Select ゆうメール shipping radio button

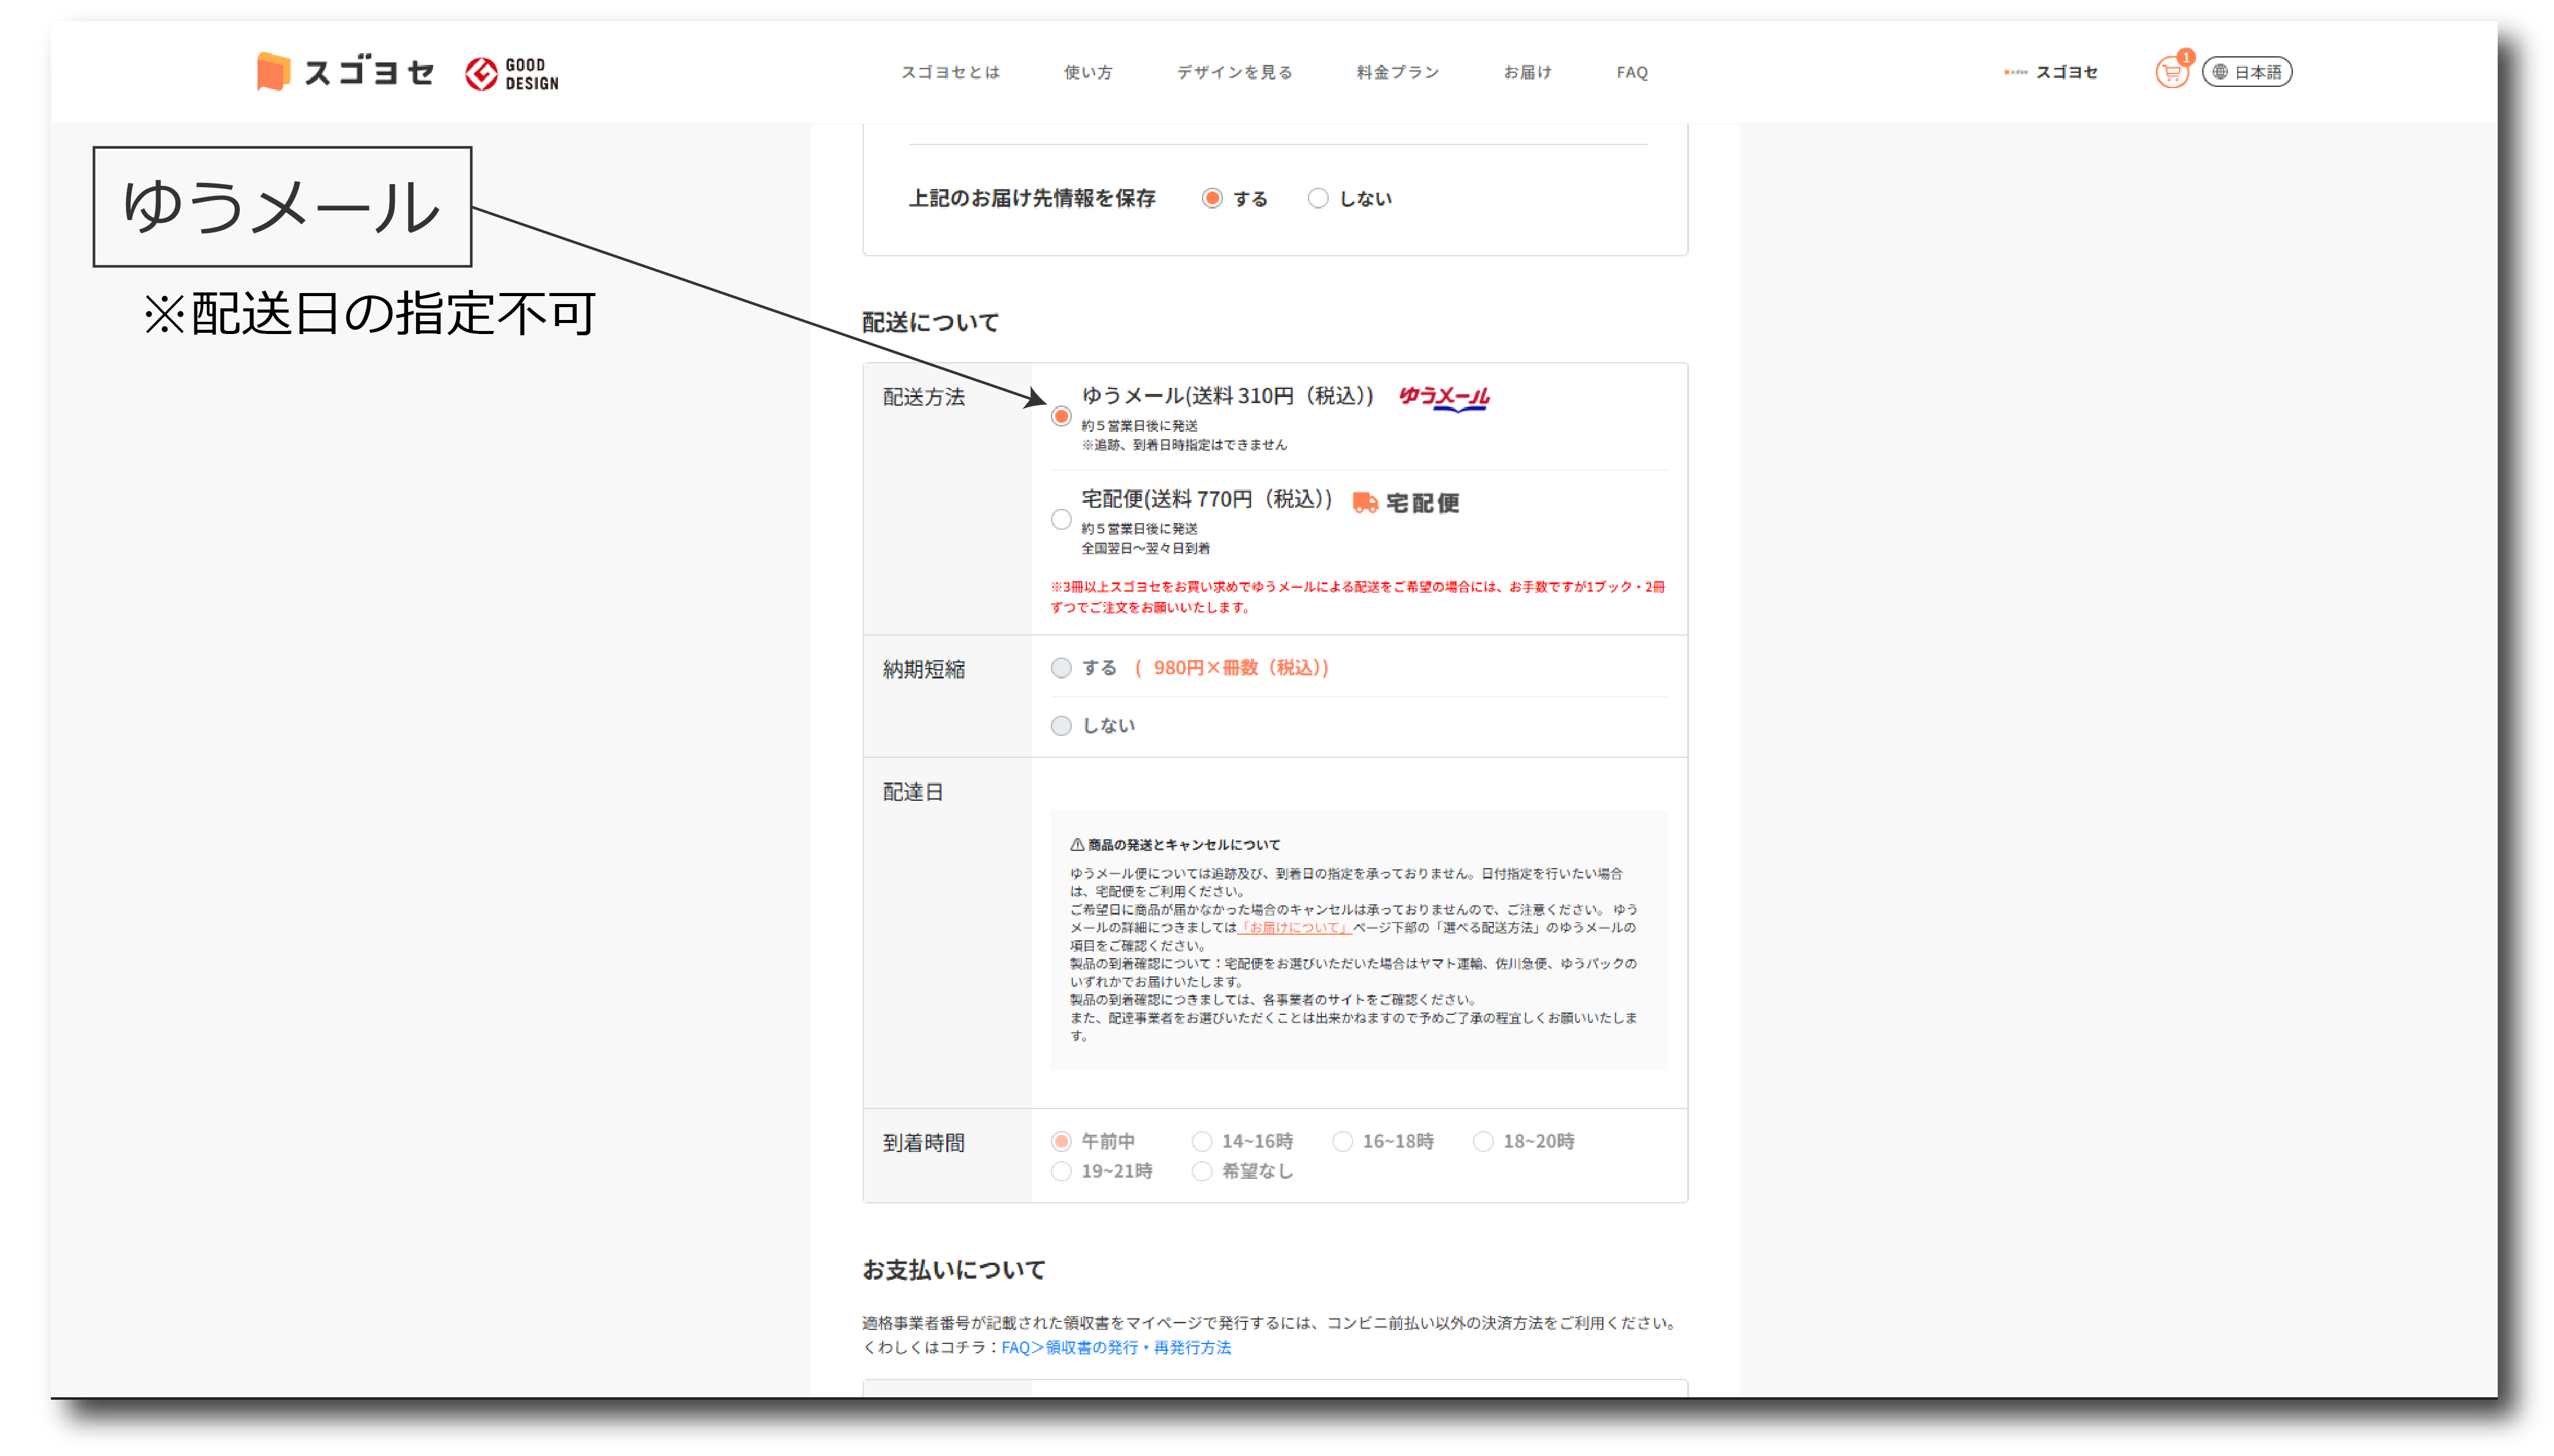coord(1061,416)
